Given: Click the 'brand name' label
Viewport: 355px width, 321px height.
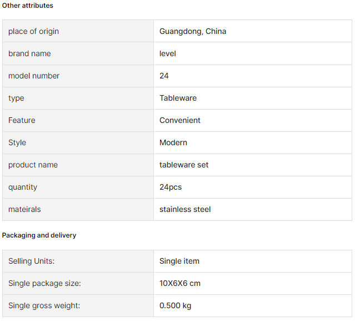Looking at the screenshot, I should pos(29,53).
